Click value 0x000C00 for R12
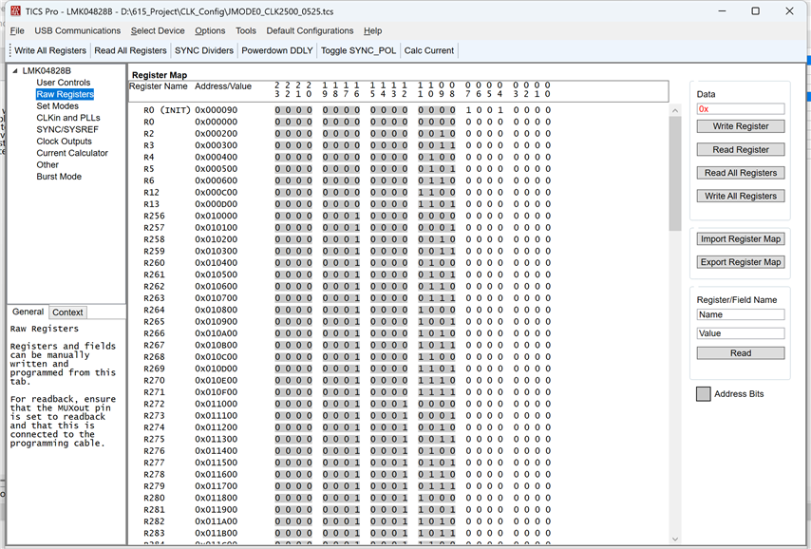 click(217, 193)
